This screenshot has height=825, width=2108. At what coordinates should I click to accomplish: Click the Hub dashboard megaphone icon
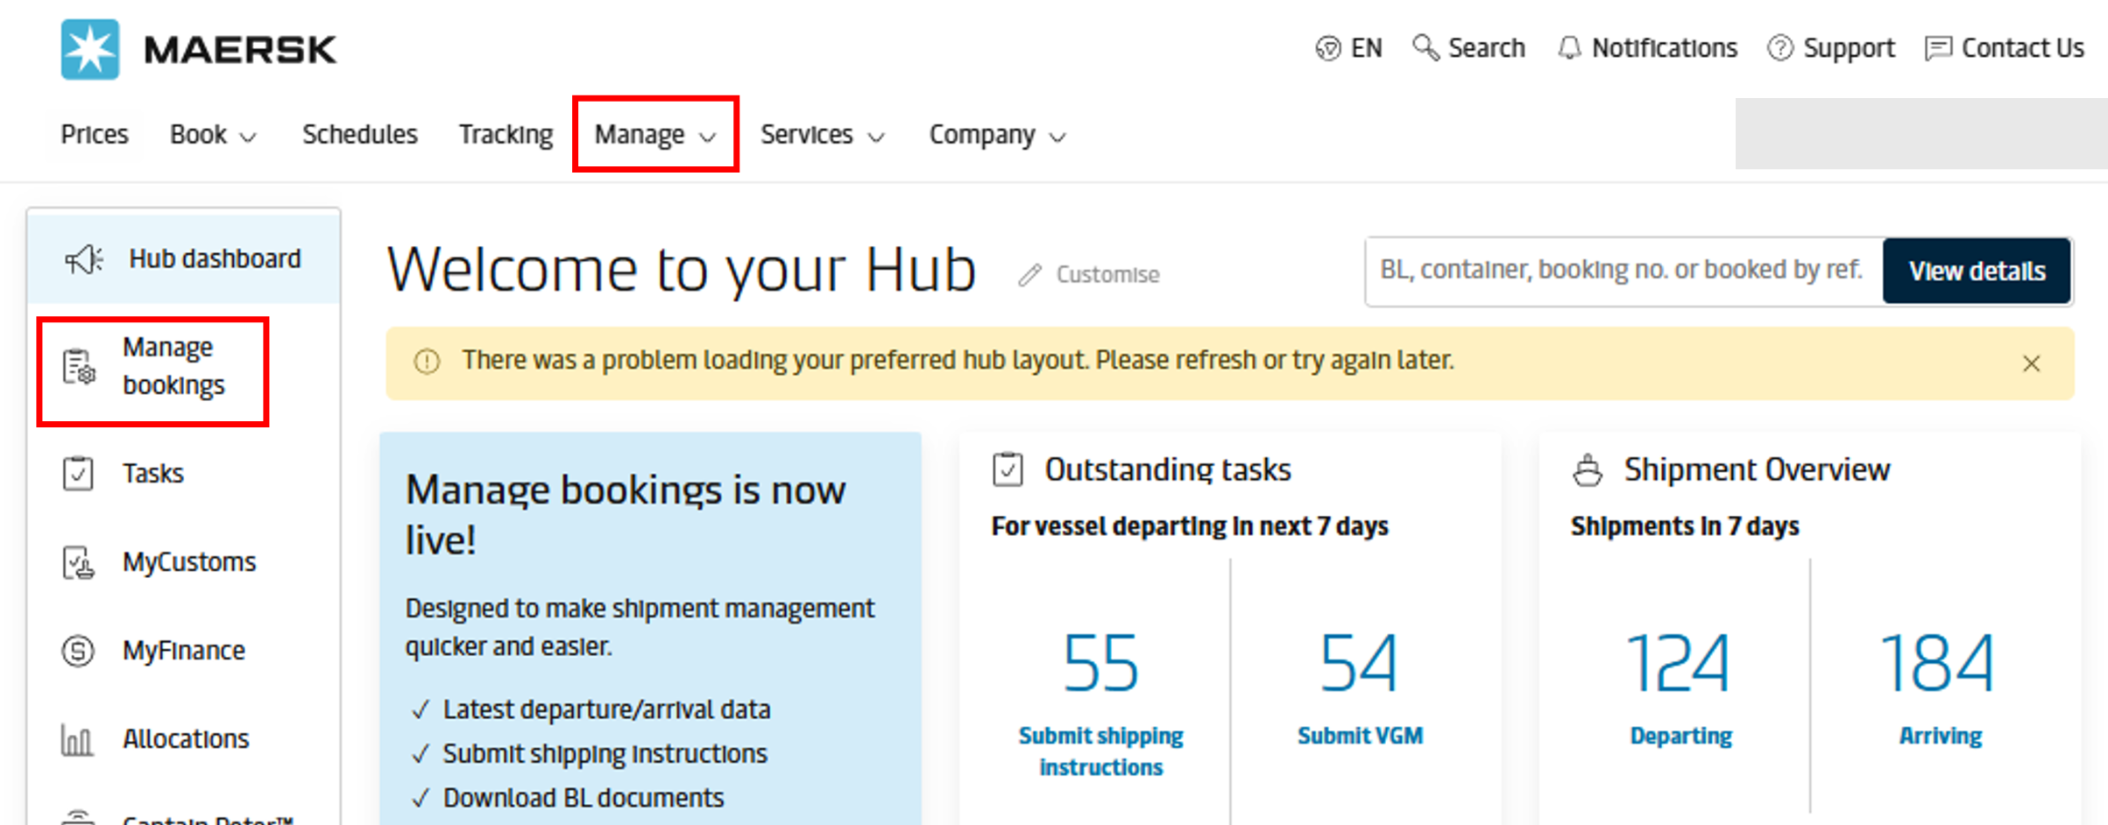pyautogui.click(x=84, y=259)
